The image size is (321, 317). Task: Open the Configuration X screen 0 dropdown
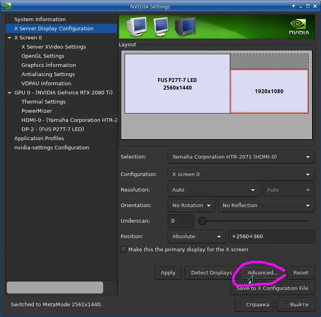click(x=241, y=174)
